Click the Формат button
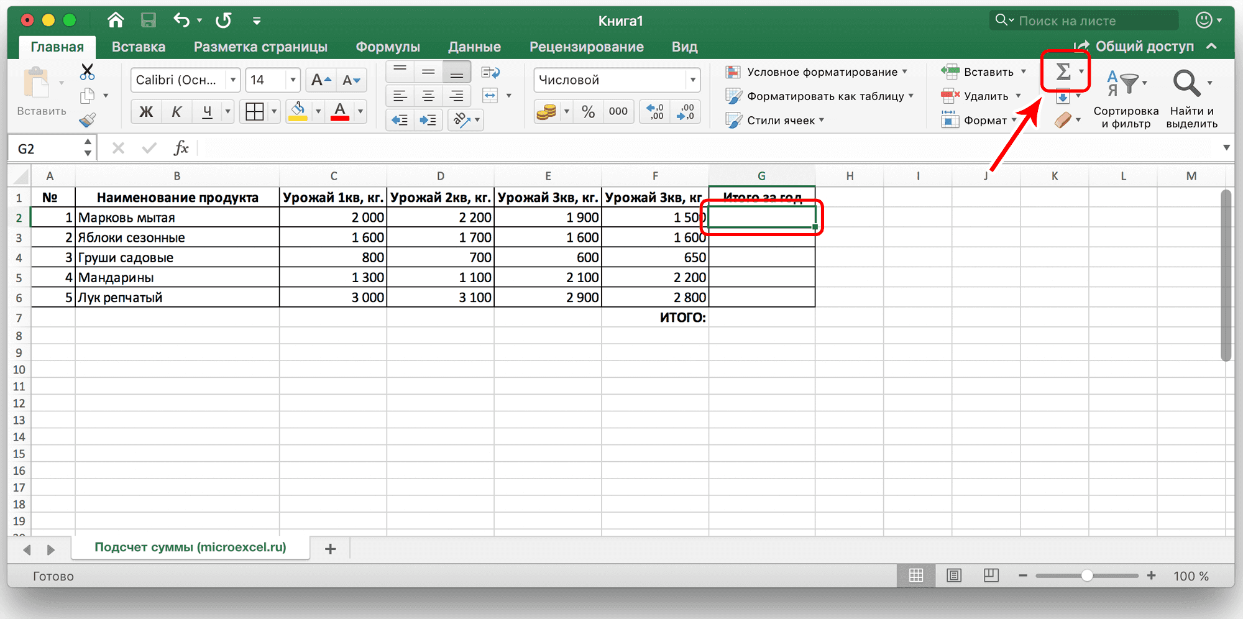Screen dimensions: 1243x619 pos(986,120)
